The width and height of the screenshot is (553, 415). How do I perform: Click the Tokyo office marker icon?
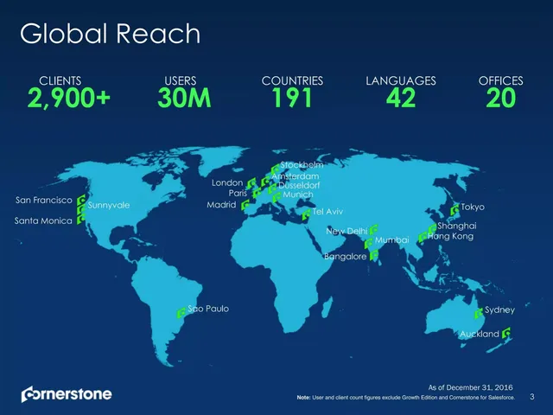[x=454, y=210]
